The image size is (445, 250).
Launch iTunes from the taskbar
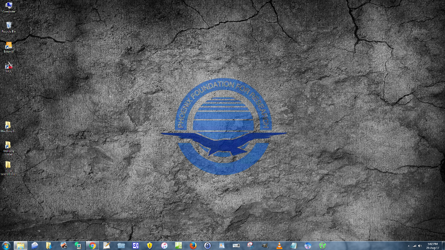[x=164, y=246]
